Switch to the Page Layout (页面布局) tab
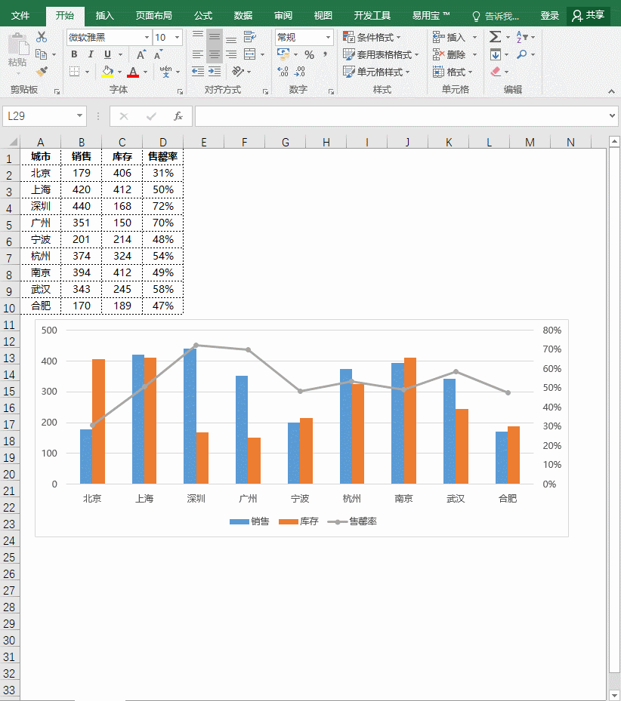 click(153, 16)
